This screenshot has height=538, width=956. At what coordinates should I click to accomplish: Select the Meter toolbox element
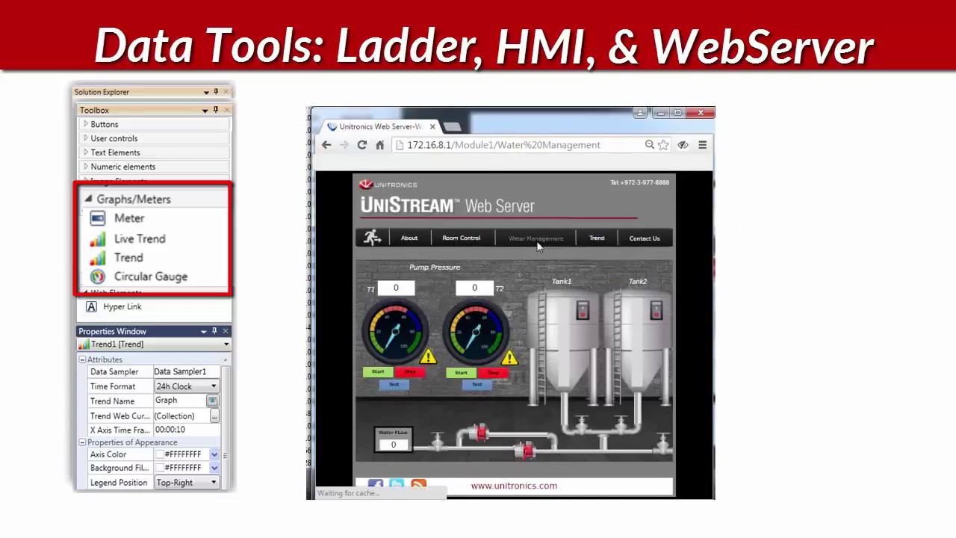point(128,218)
